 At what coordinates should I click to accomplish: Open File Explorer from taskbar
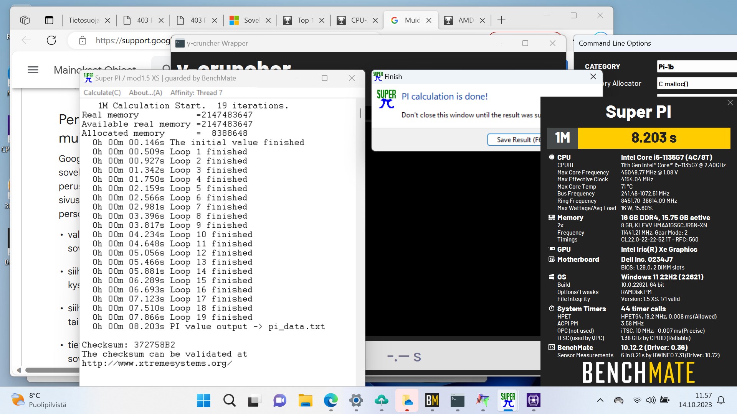click(305, 401)
